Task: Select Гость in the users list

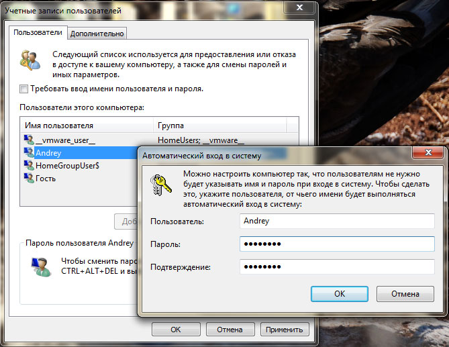Action: 80,179
